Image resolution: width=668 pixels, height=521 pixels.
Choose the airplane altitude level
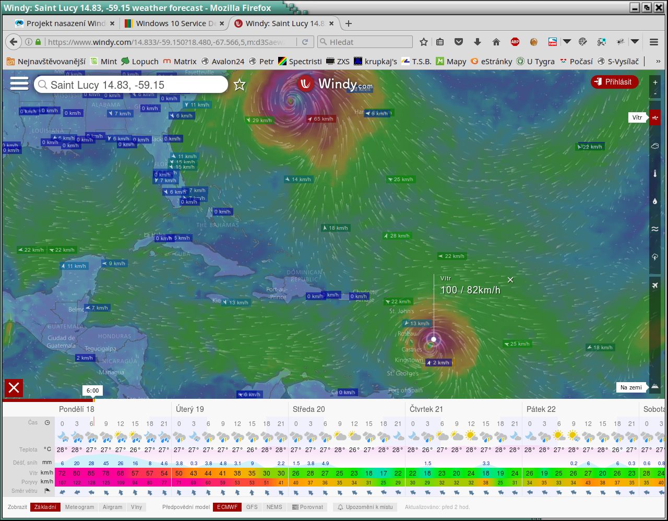click(655, 285)
